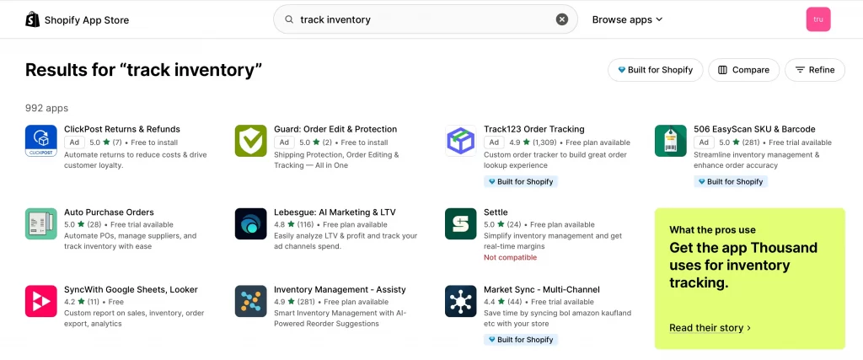Open the SyncWith Google Sheets, Looker icon
This screenshot has width=863, height=360.
tap(41, 301)
